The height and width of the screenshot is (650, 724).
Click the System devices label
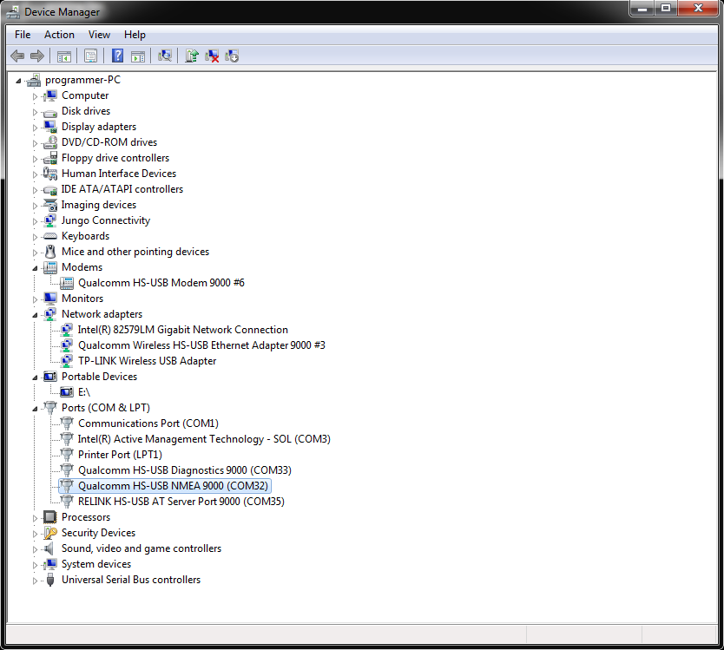96,564
